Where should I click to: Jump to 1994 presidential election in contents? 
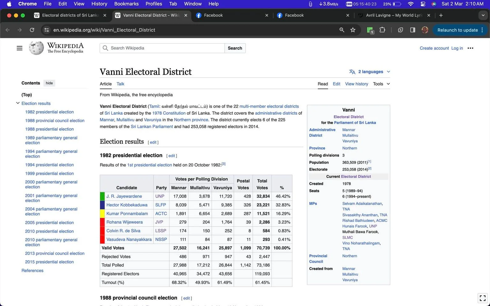[49, 165]
